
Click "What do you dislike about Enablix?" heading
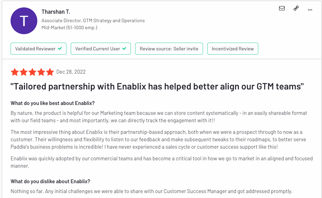coord(50,181)
